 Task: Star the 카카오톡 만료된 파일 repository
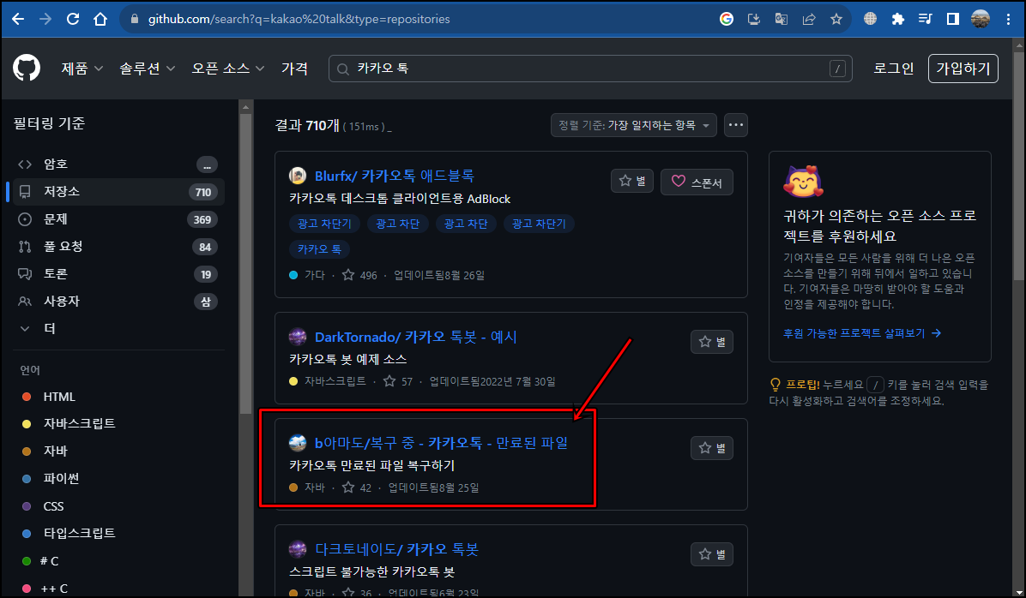tap(712, 448)
